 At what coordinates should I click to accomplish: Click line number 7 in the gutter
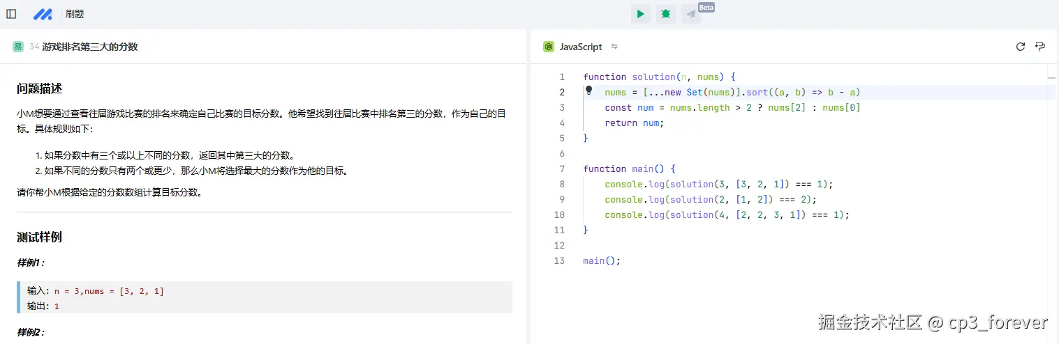tap(562, 169)
